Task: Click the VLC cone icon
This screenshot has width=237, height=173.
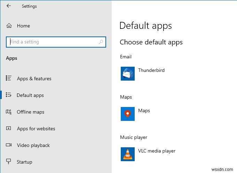Action: 128,154
